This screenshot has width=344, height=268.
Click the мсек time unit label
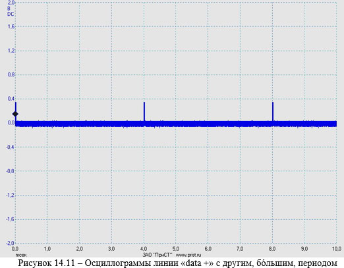pos(21,255)
